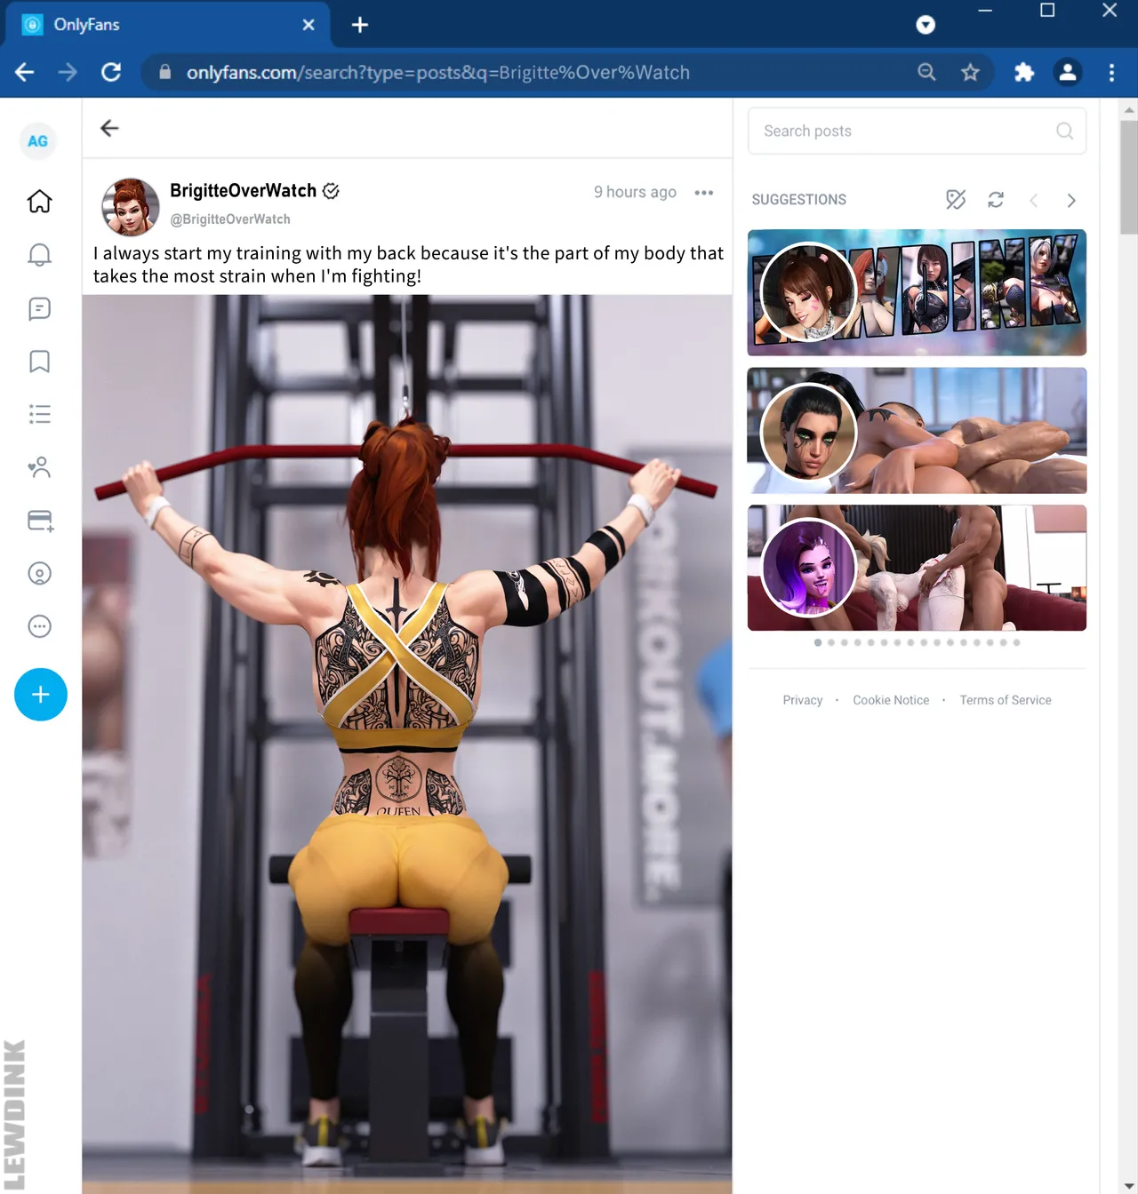Open the Lists icon in sidebar
The width and height of the screenshot is (1138, 1194).
pos(39,414)
